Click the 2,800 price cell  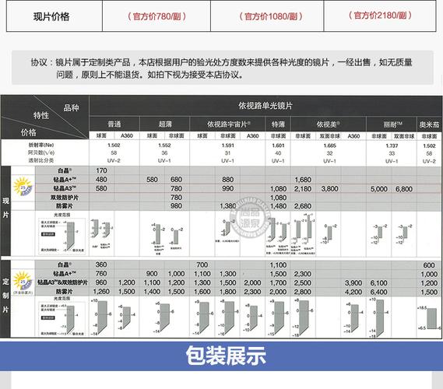click(303, 292)
